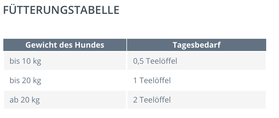Click the "bis 10 kg" table cell
Image resolution: width=279 pixels, height=118 pixels.
(x=65, y=61)
